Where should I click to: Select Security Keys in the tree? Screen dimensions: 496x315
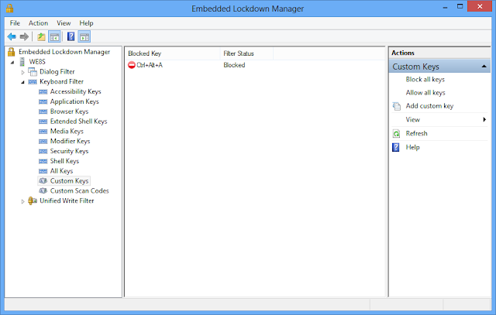(x=69, y=152)
